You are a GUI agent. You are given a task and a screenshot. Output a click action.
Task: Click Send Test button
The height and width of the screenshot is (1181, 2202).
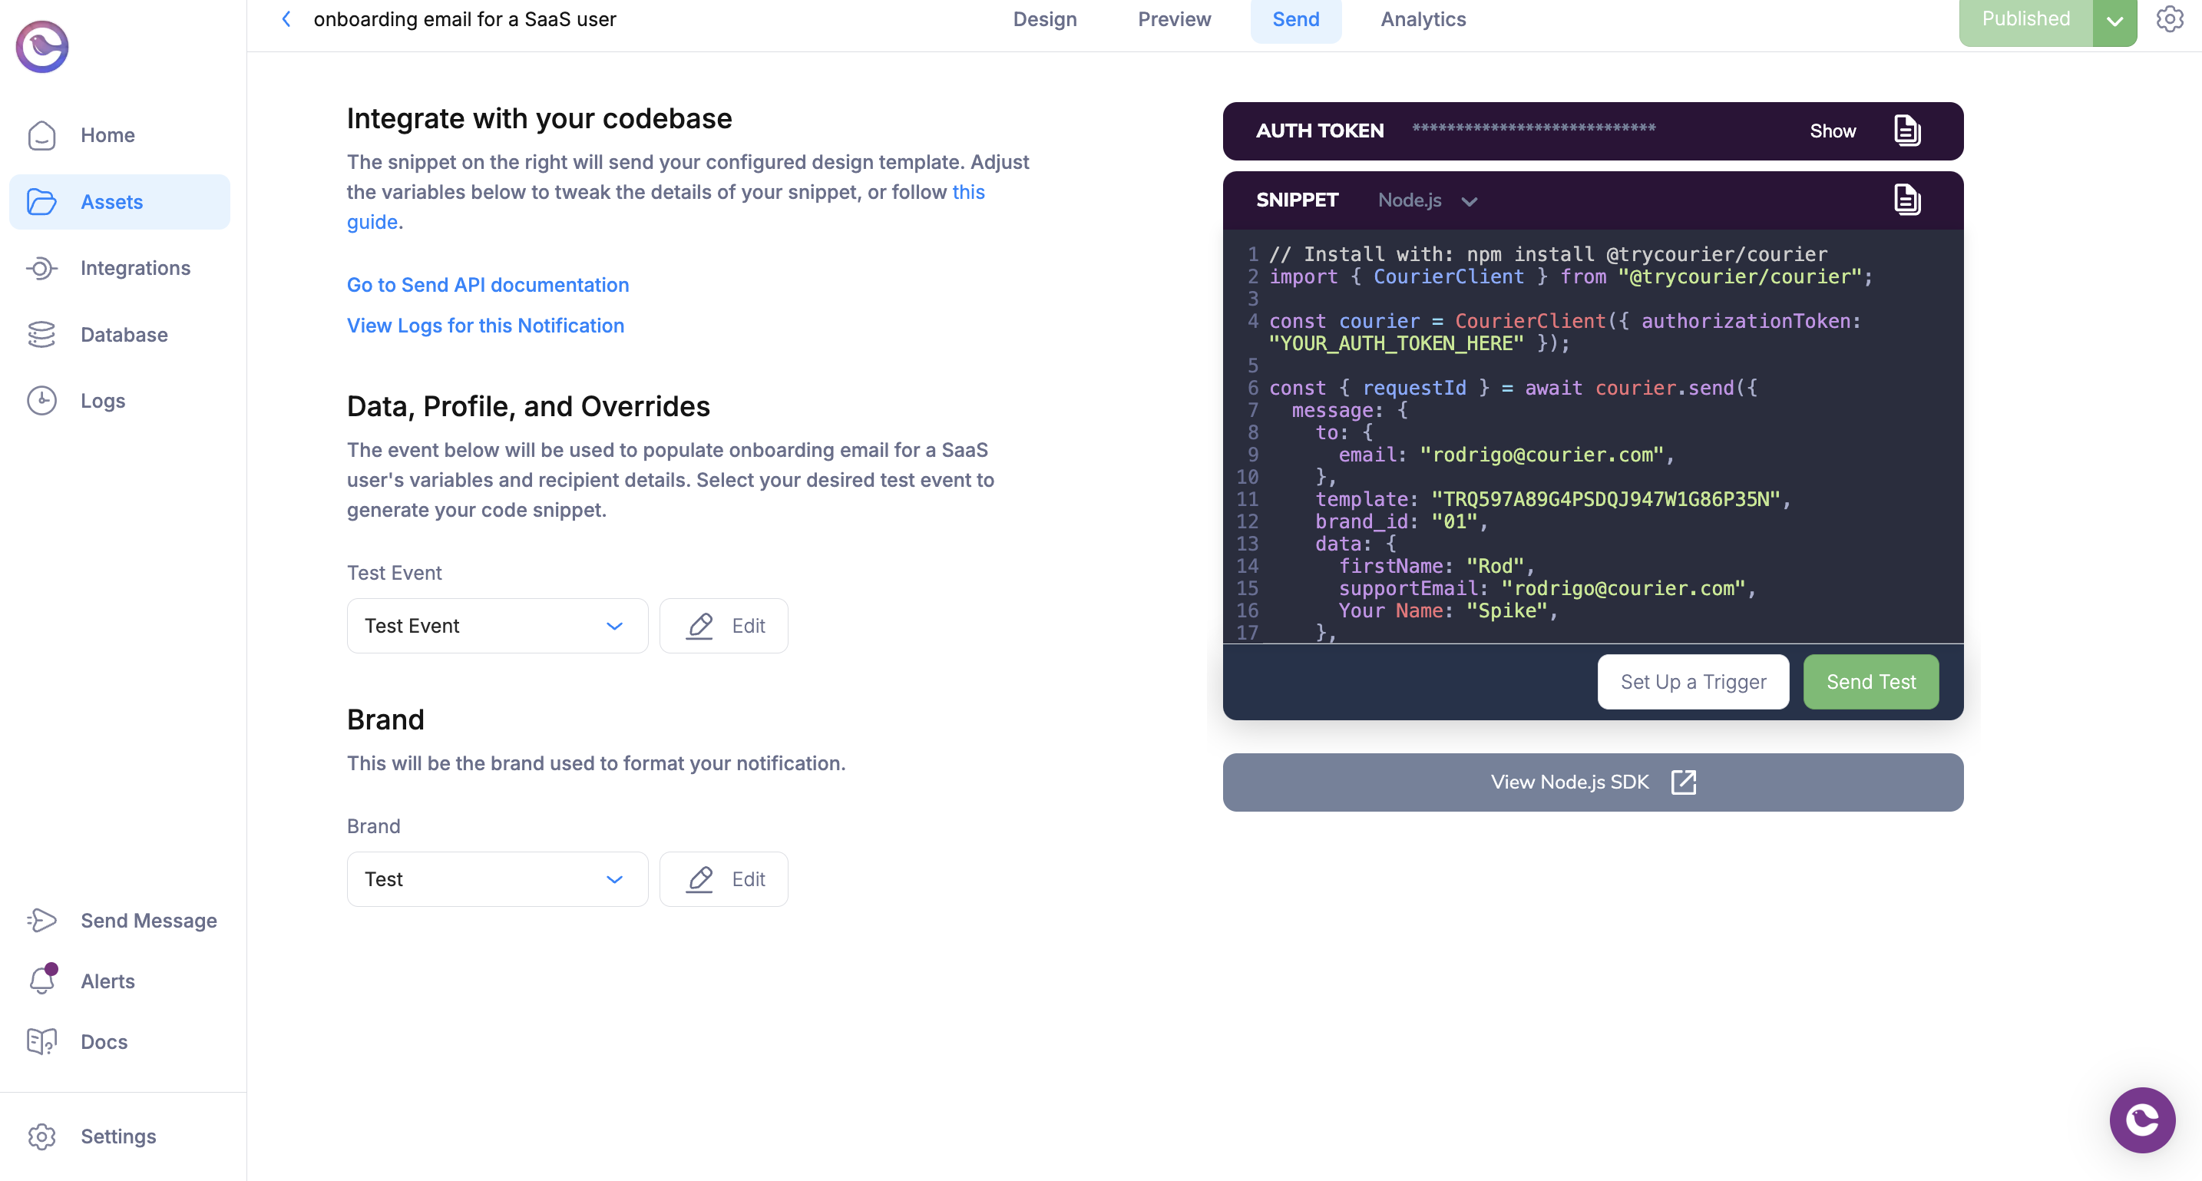1870,682
